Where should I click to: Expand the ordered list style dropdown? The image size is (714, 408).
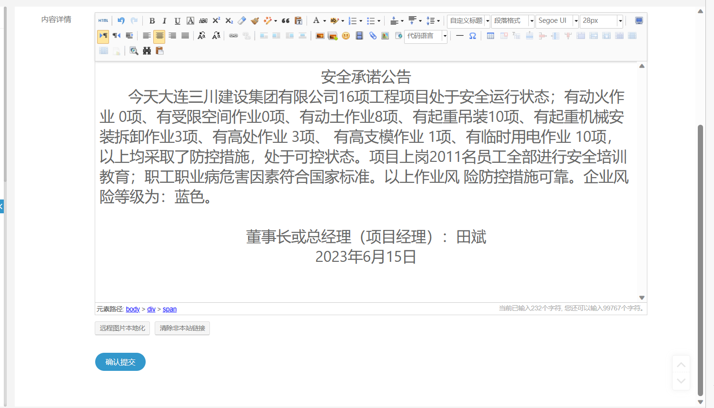361,21
